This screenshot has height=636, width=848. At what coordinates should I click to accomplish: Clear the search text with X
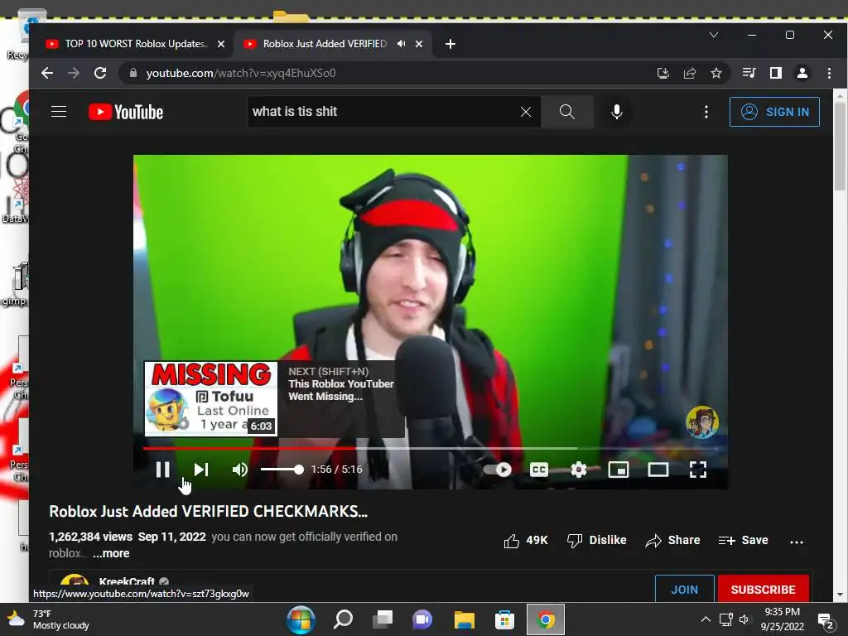pos(526,112)
